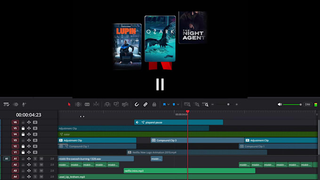Click the Night Agent poster in viewer

pos(192,27)
